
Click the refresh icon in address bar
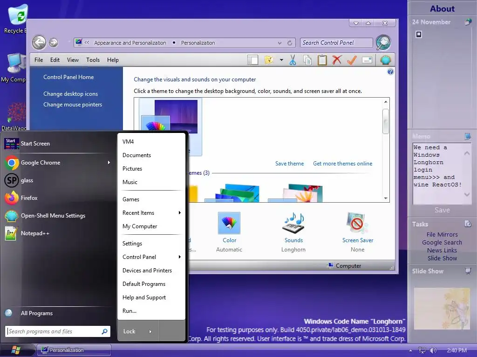point(290,43)
